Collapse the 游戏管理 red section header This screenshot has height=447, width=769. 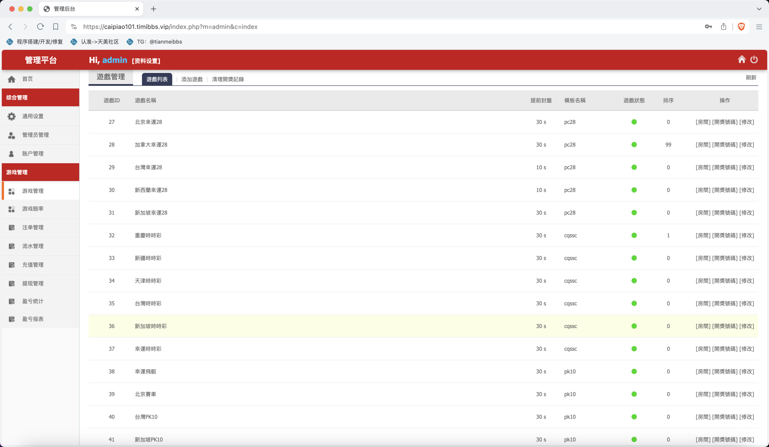click(x=41, y=172)
